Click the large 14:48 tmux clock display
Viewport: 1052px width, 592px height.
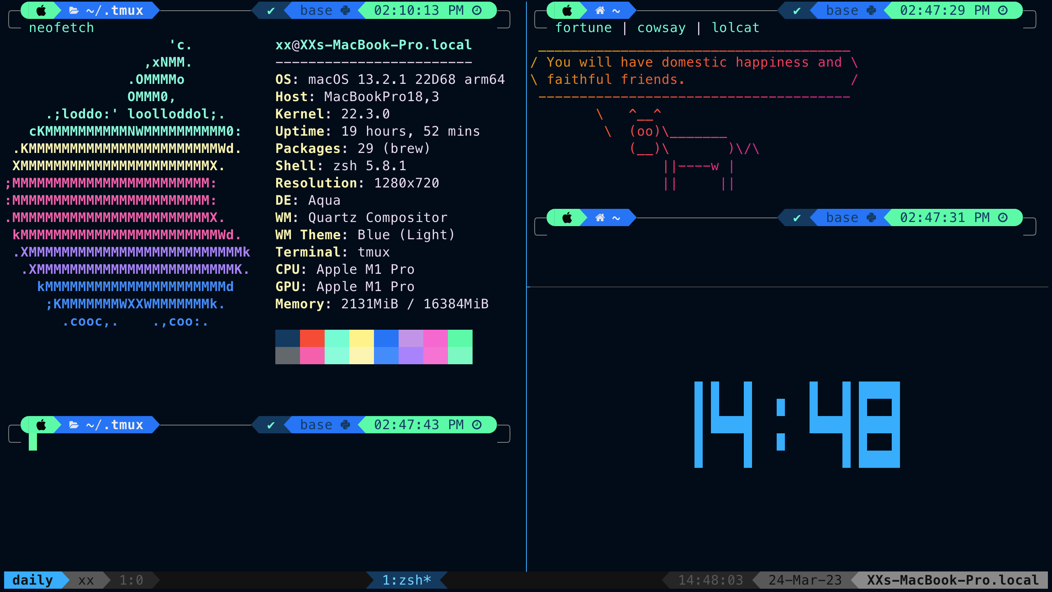797,425
